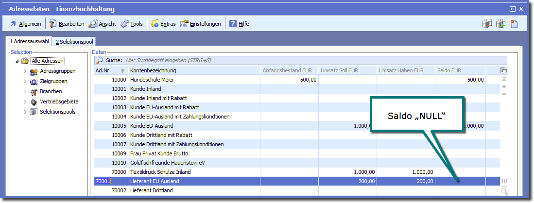Open the Bearbeiten menu
The image size is (534, 203).
point(67,23)
